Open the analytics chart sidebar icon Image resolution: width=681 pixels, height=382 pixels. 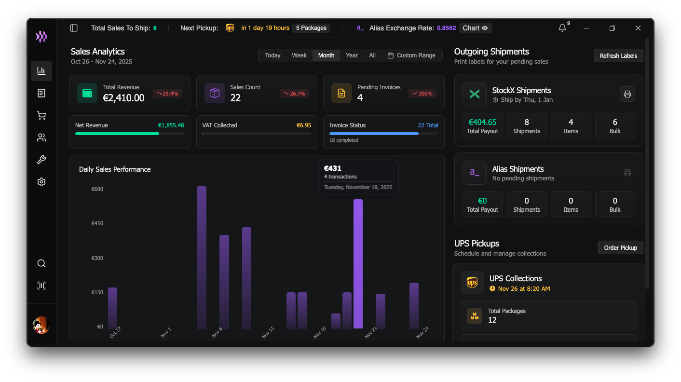[41, 71]
